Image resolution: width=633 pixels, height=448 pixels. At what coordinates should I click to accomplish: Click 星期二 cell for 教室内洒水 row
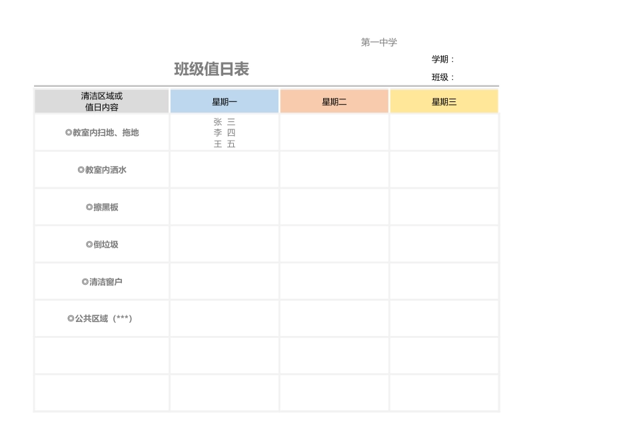pos(334,169)
